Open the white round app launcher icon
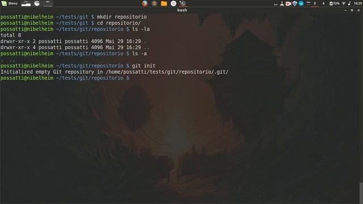The image size is (363, 204). (174, 3)
